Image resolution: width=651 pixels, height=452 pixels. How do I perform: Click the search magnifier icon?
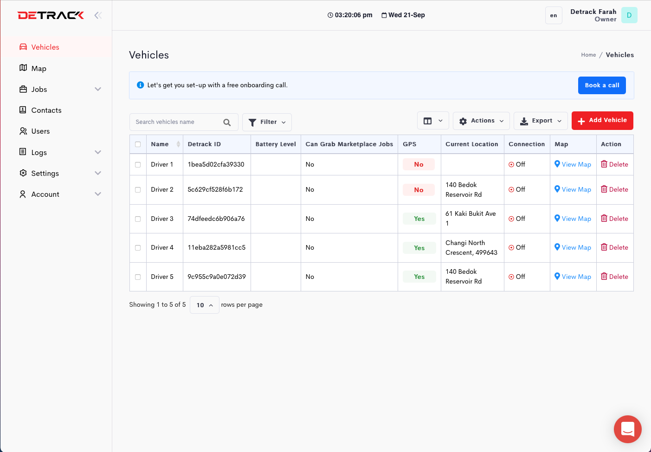point(227,123)
